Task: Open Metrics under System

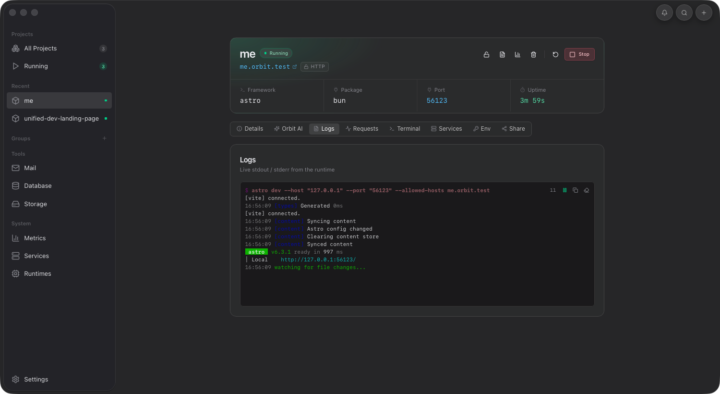Action: [x=59, y=238]
